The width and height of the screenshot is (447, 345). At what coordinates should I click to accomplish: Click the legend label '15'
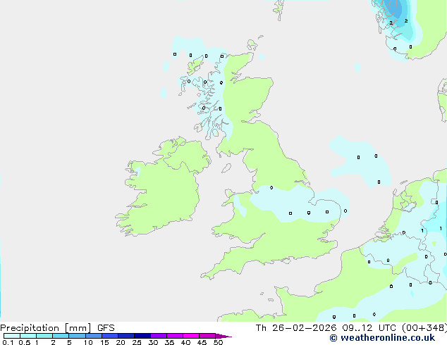point(104,342)
